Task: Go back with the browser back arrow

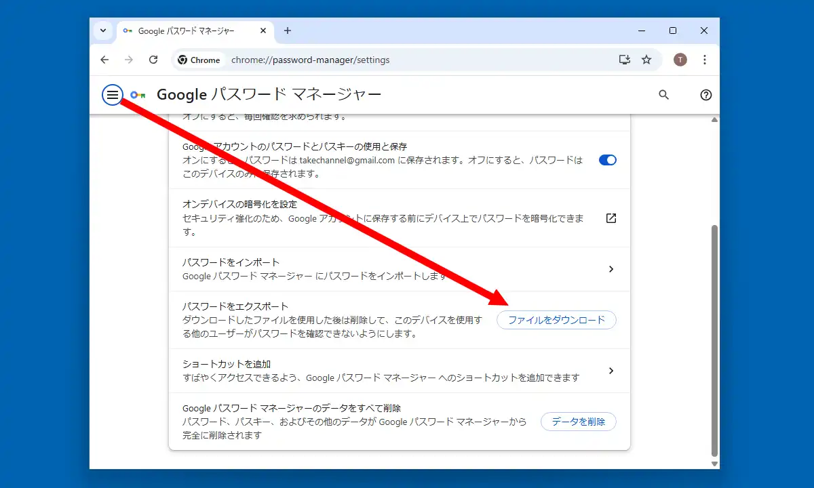Action: pyautogui.click(x=104, y=60)
